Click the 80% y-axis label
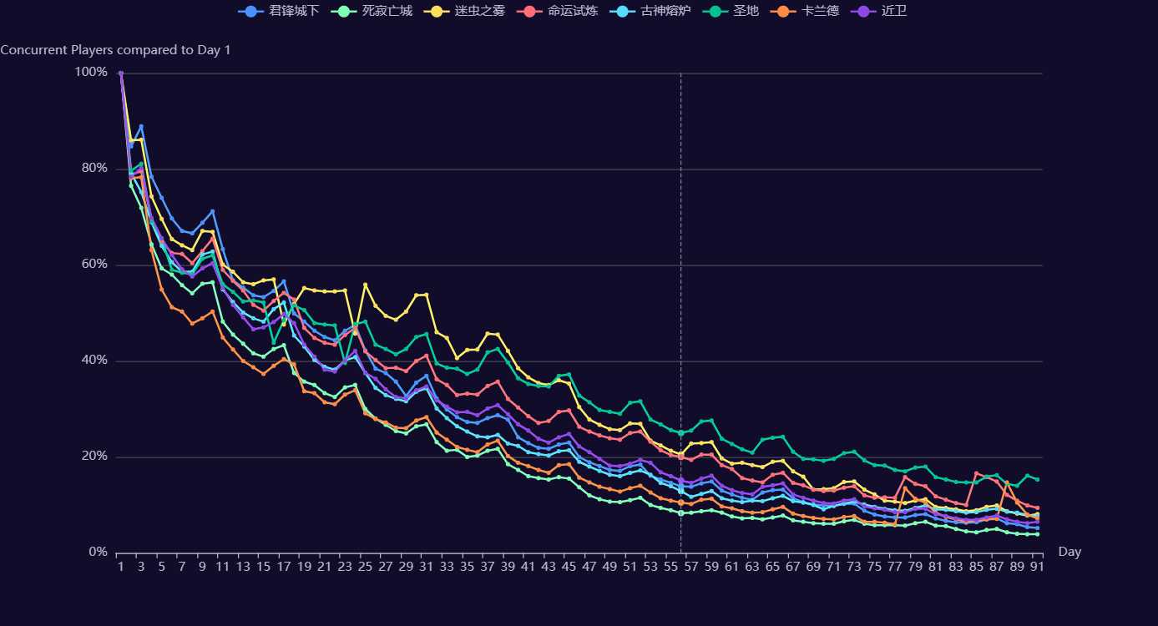This screenshot has height=626, width=1158. click(x=94, y=169)
